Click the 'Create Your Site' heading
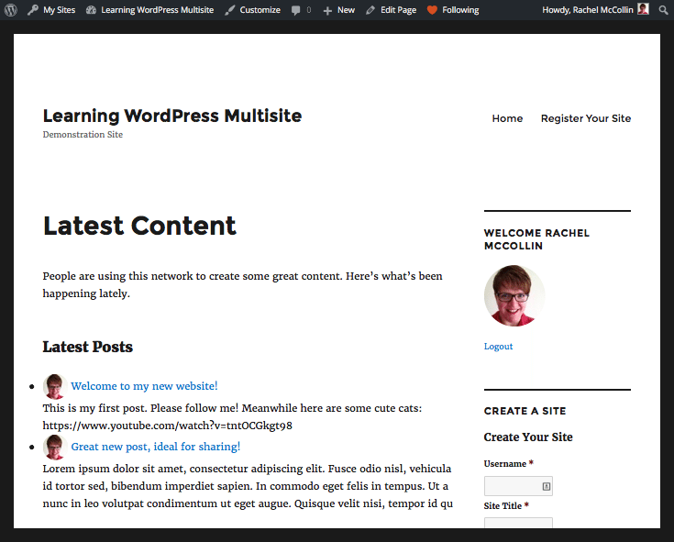Screen dimensions: 674x542 click(x=528, y=437)
